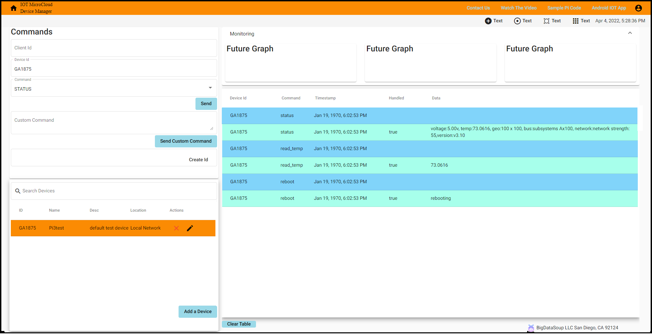Open Watch The Video link
Viewport: 652px width, 334px height.
point(519,8)
